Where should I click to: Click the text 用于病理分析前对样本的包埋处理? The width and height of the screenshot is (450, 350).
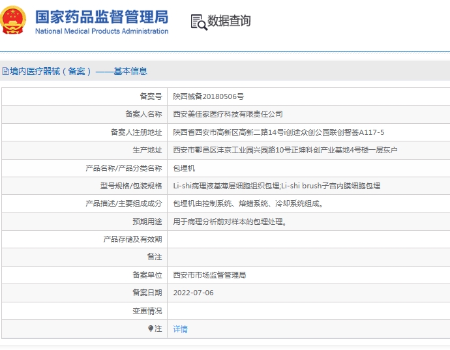click(230, 222)
